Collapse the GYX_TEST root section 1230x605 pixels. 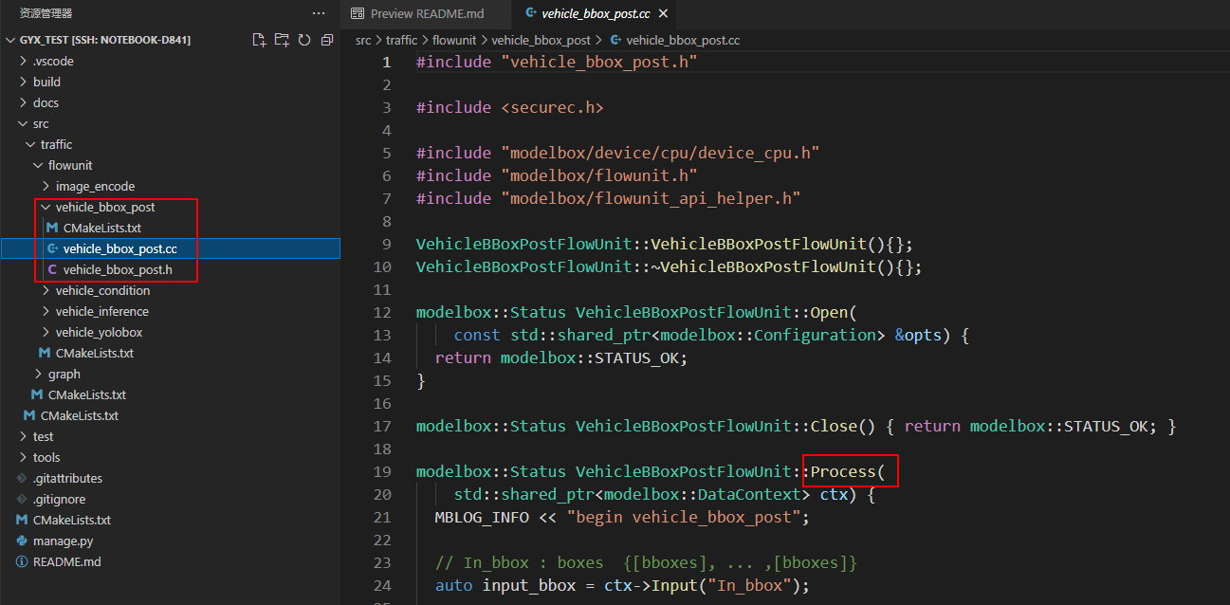pyautogui.click(x=100, y=41)
